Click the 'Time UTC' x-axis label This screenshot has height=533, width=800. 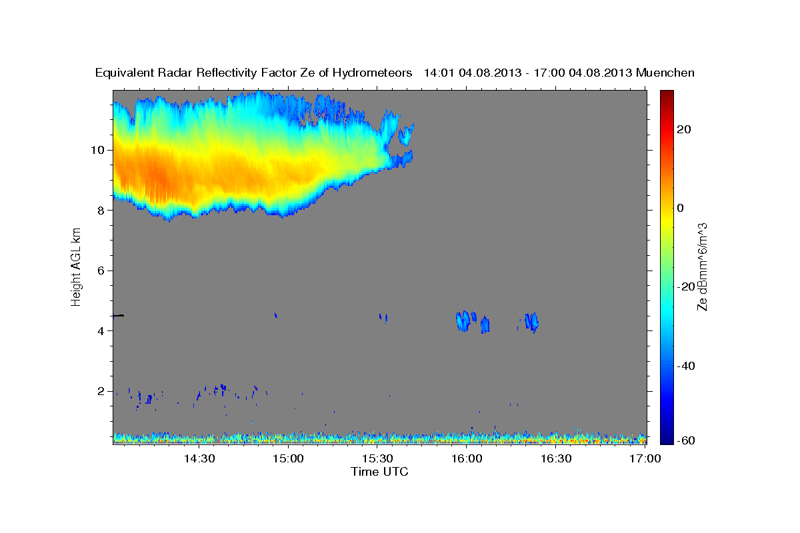379,472
